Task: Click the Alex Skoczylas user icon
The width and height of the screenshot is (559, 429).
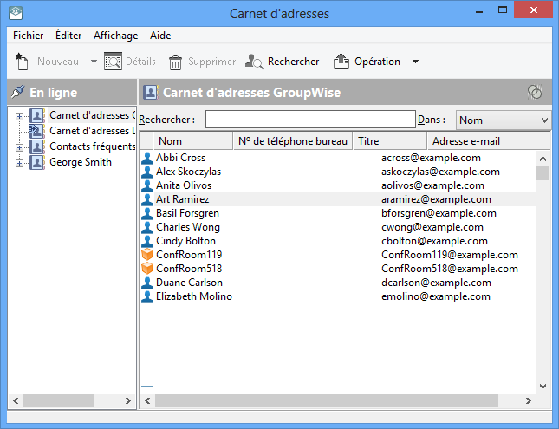Action: (x=147, y=172)
